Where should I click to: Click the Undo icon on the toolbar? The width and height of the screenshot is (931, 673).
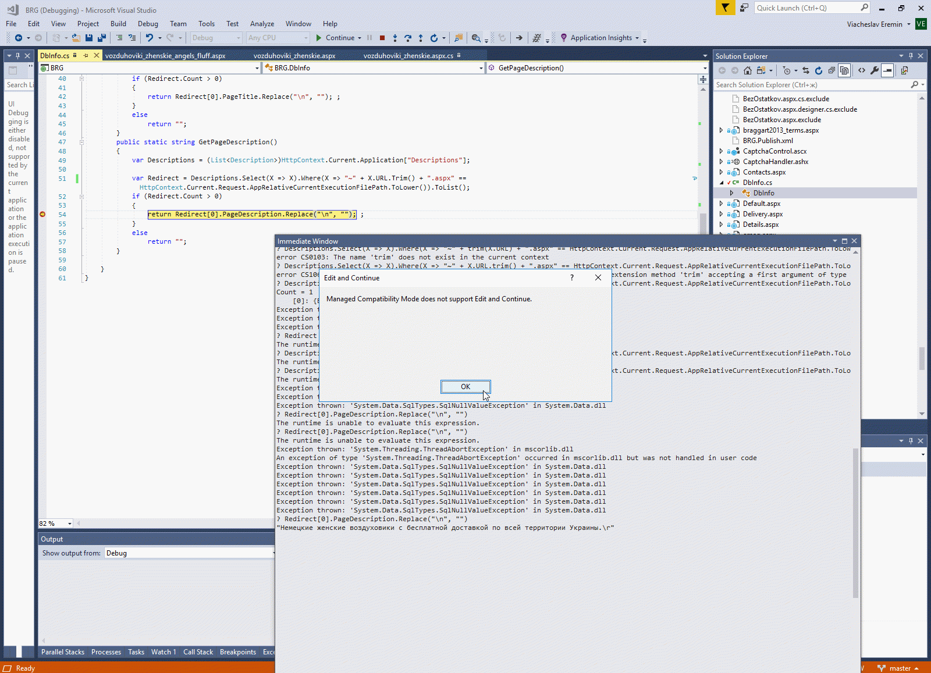[150, 37]
